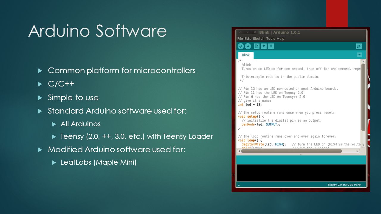
Task: Click the 'Arduino Software' slide title
Action: click(x=97, y=31)
